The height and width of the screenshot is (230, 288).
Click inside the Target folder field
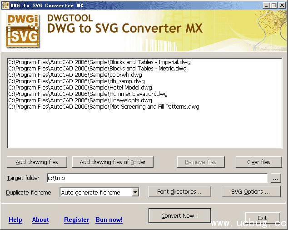(x=157, y=178)
